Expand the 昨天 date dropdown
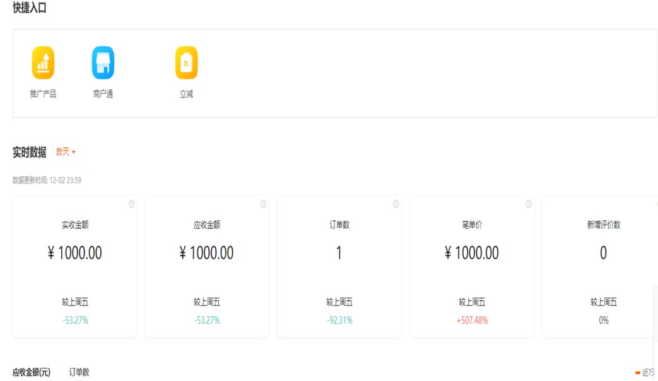Viewport: 658px width, 381px height. [66, 152]
